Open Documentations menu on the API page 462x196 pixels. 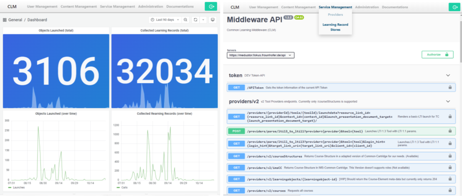[395, 7]
